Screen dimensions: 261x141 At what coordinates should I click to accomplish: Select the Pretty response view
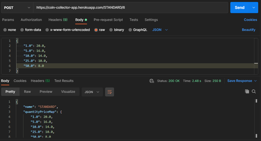[10, 92]
